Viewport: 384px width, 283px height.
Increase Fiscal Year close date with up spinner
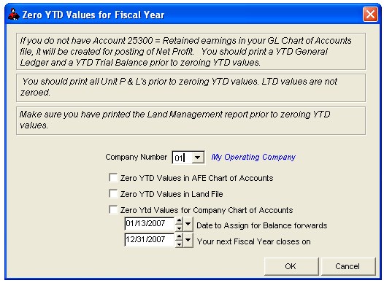[179, 236]
